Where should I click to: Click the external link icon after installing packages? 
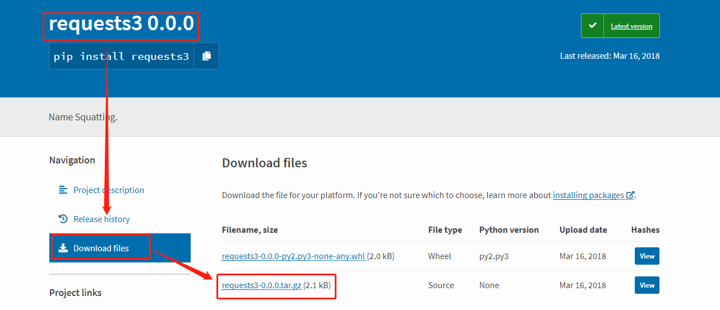tap(630, 195)
